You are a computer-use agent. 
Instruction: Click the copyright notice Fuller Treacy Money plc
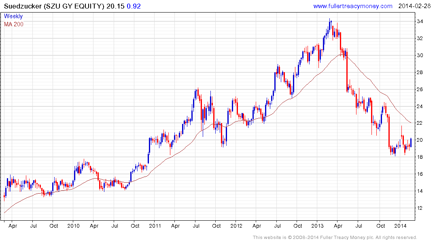click(x=335, y=237)
